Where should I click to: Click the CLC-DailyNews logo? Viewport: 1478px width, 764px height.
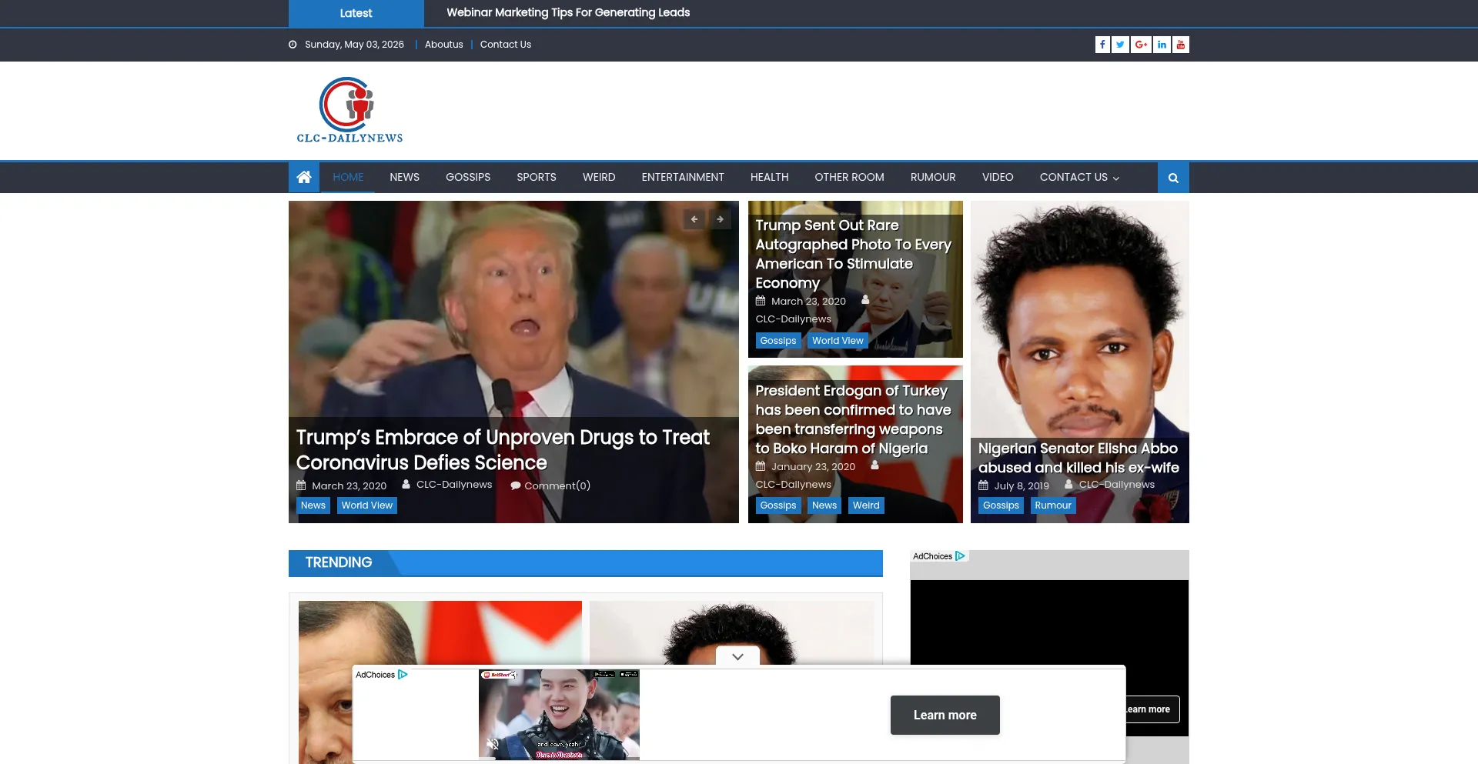349,110
